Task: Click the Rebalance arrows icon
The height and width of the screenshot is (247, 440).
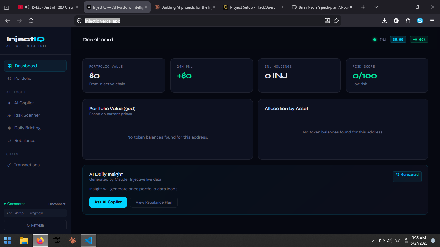Action: click(9, 141)
